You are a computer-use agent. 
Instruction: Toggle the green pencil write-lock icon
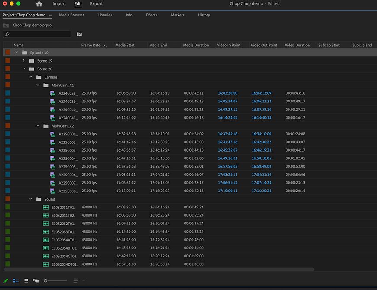click(x=6, y=280)
